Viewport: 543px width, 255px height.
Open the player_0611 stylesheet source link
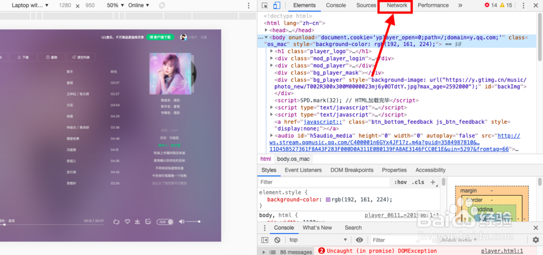coord(402,215)
